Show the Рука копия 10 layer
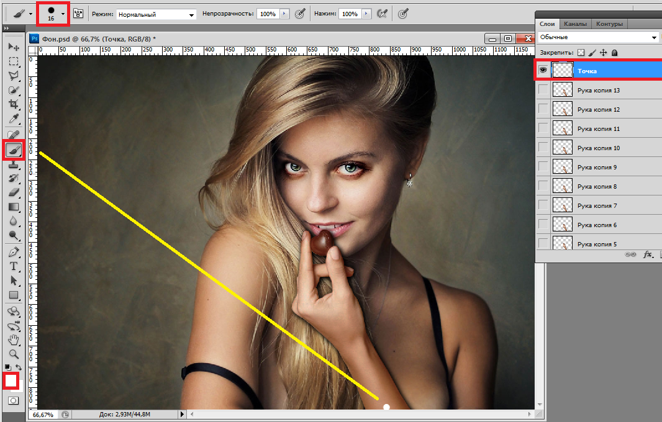The height and width of the screenshot is (422, 662). (543, 148)
